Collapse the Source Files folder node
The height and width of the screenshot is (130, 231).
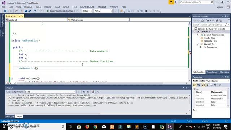[197, 44]
